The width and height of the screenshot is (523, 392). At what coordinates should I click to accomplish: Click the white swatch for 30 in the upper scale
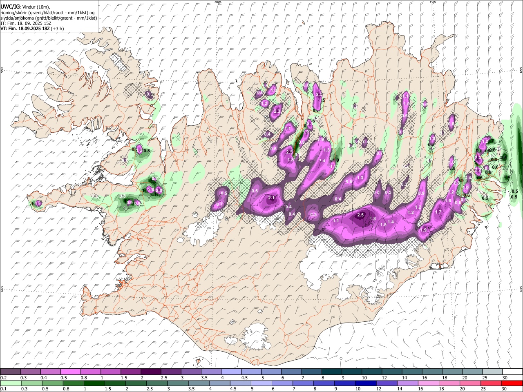click(512, 372)
